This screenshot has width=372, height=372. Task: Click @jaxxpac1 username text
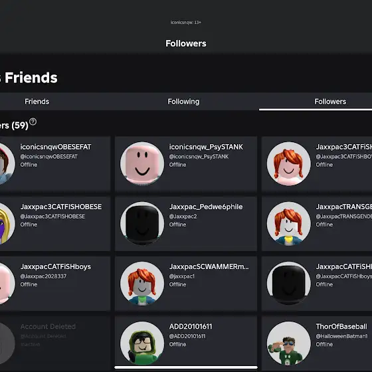(181, 276)
